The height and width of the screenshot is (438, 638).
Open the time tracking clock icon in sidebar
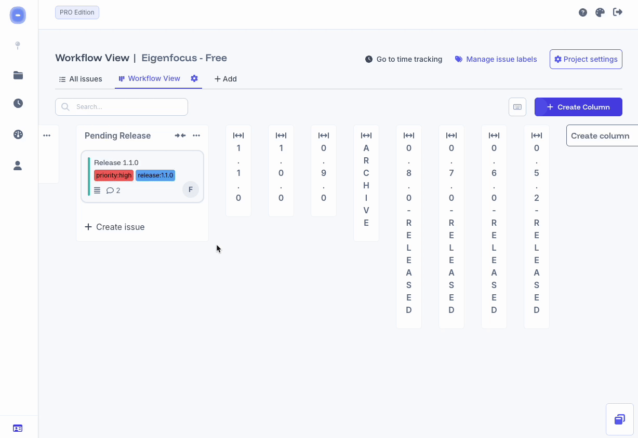pos(18,103)
